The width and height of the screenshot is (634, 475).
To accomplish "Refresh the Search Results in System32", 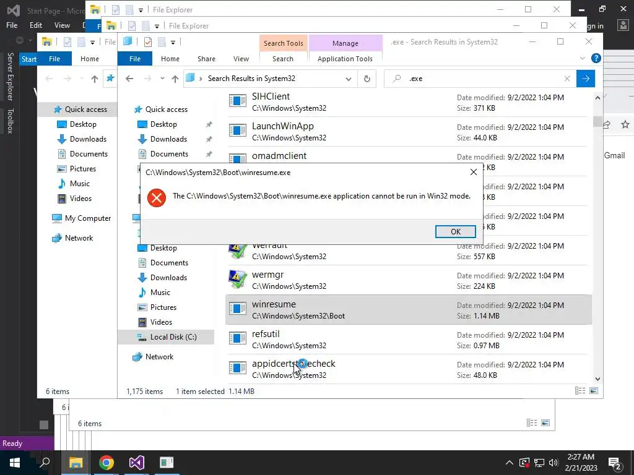I will [367, 79].
